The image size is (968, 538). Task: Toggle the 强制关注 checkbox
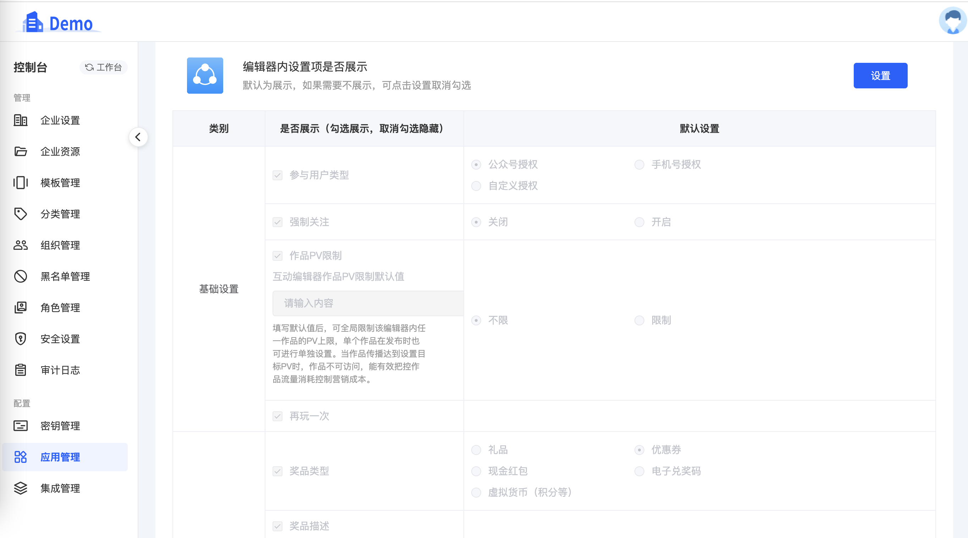(x=277, y=222)
